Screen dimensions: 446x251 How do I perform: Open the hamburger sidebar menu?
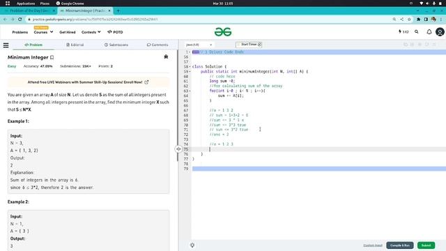[6, 45]
